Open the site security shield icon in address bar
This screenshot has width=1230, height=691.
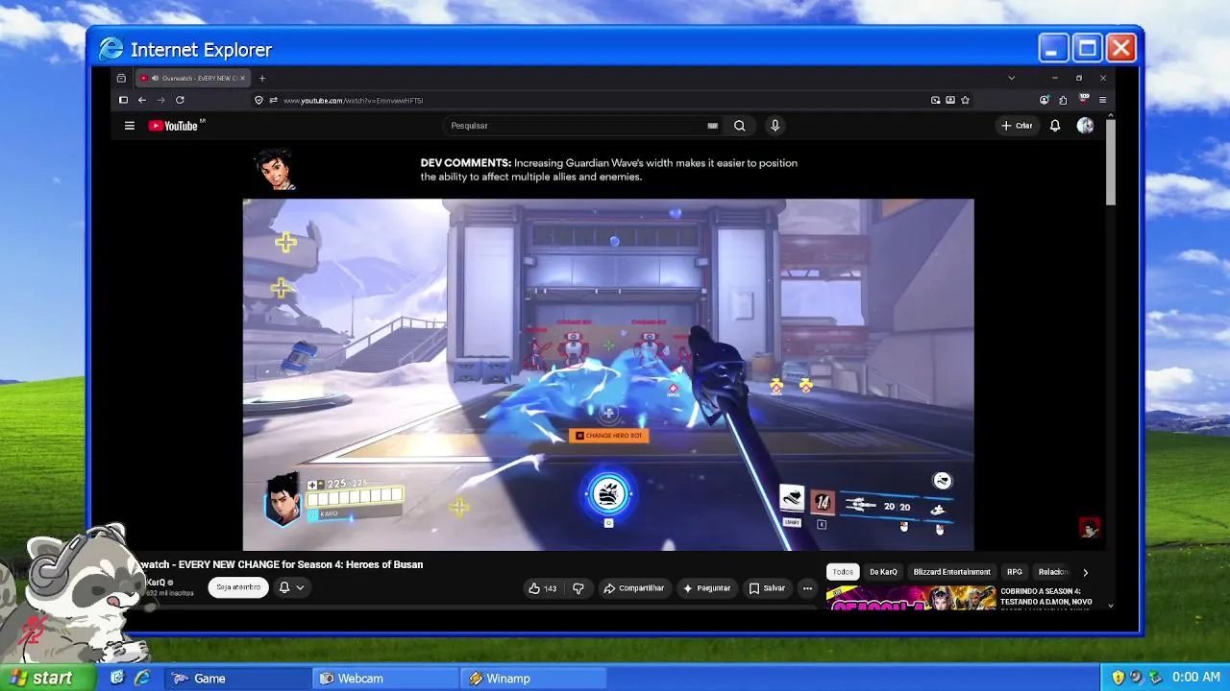(x=258, y=100)
